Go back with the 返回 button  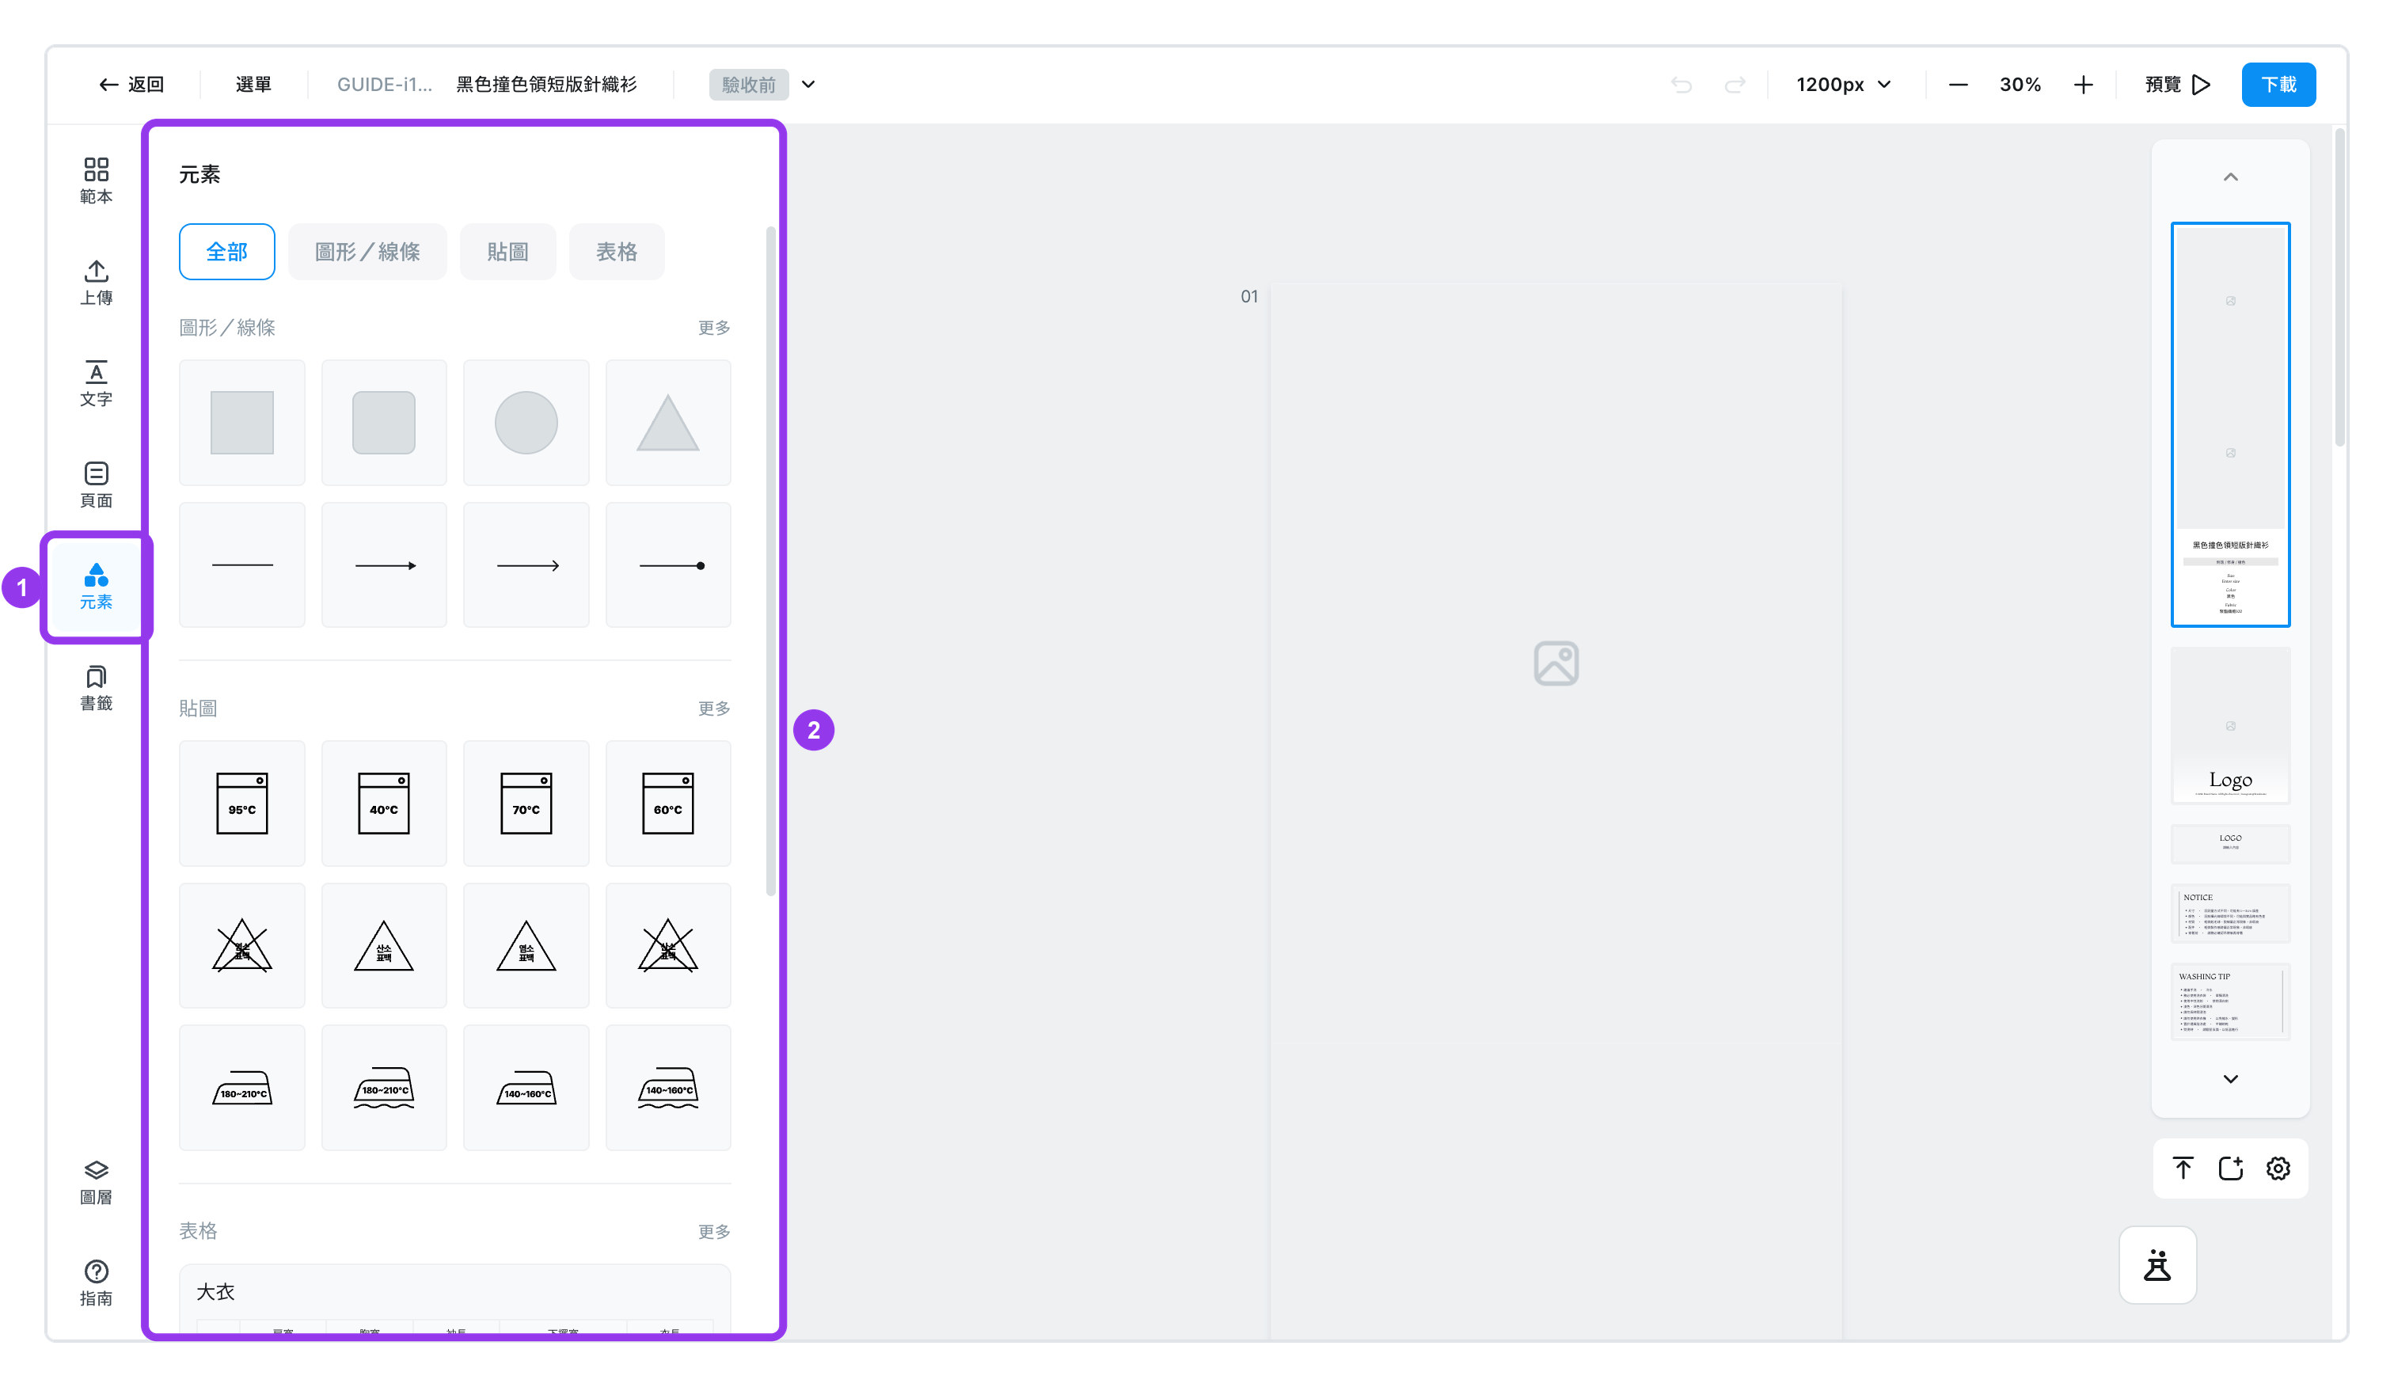(x=132, y=85)
